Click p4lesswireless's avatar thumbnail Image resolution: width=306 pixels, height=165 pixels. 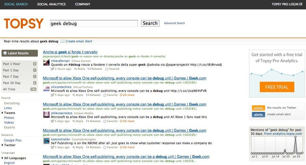pyautogui.click(x=47, y=115)
